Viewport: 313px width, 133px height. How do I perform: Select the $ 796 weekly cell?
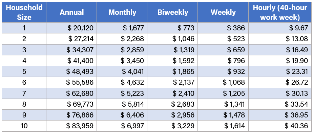223,60
